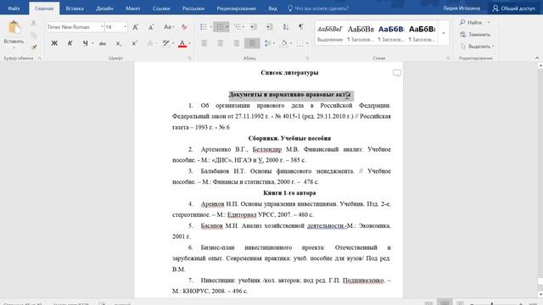Apply the bold blue АаБбВ heading style

pos(391,33)
